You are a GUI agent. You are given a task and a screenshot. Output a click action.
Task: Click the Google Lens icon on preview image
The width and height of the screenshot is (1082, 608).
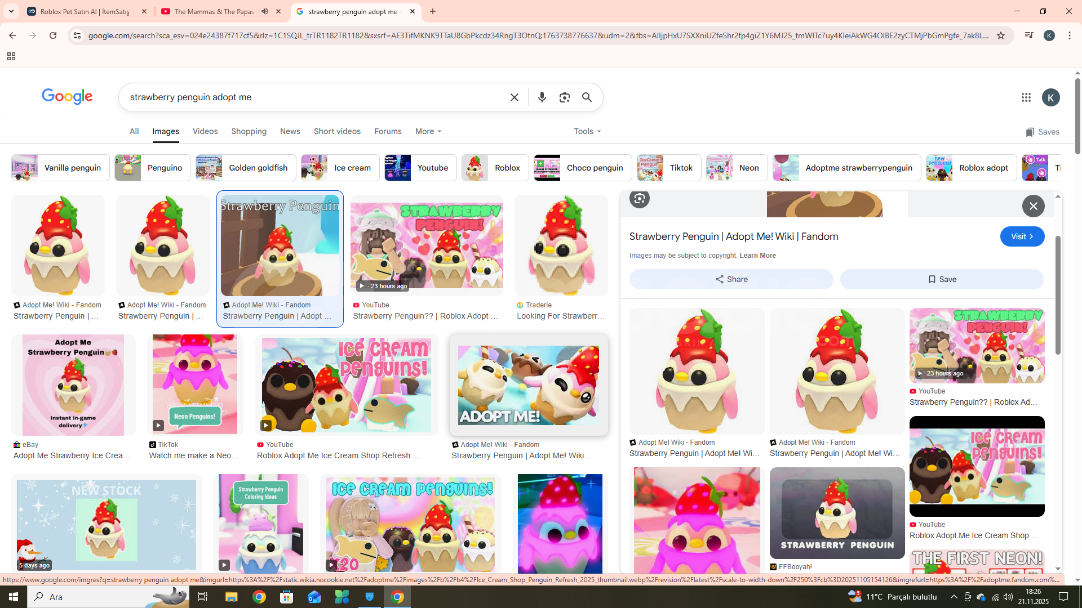(x=639, y=198)
